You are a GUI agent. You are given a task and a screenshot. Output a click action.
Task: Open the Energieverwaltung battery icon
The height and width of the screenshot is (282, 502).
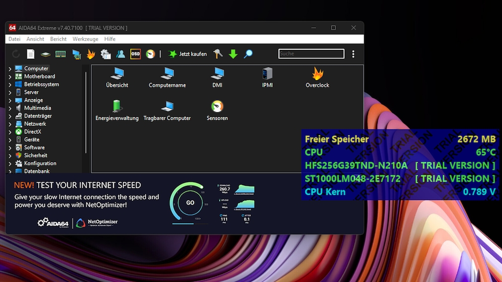tap(117, 107)
